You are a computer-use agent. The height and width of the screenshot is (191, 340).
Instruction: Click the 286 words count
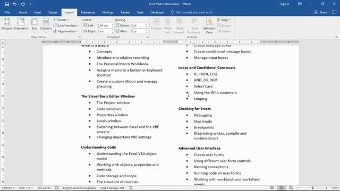pyautogui.click(x=44, y=188)
